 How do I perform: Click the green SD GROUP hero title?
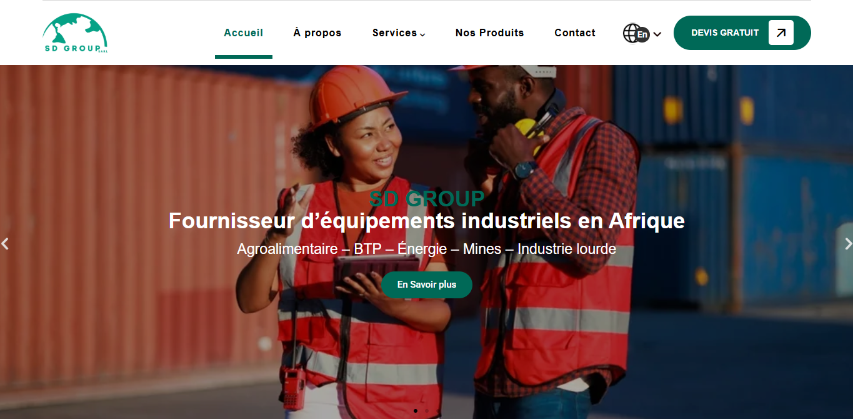[427, 199]
